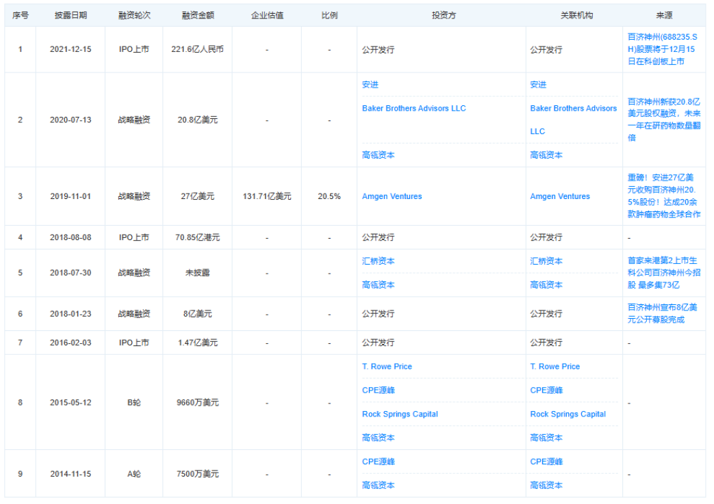Click the 披露日期 column header
Screen dimensions: 714x504
click(x=71, y=15)
